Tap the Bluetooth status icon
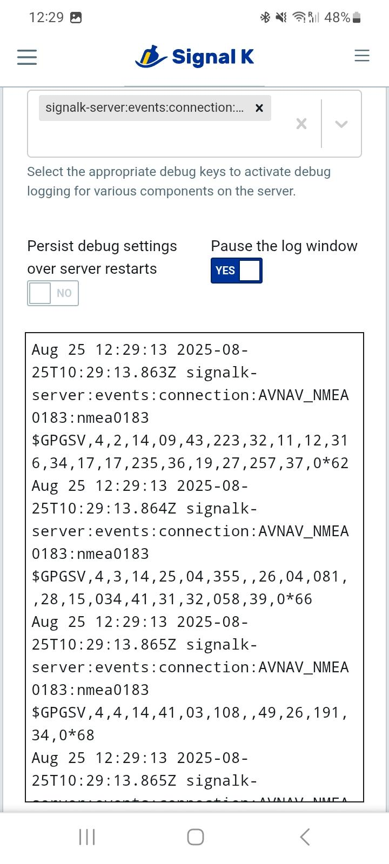Viewport: 389px width, 864px height. 265,18
